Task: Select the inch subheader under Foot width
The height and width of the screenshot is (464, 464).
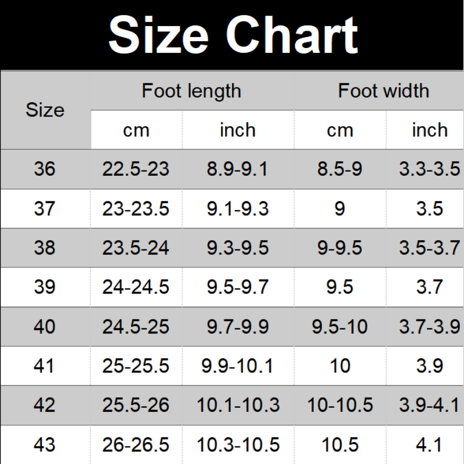Action: (x=429, y=130)
